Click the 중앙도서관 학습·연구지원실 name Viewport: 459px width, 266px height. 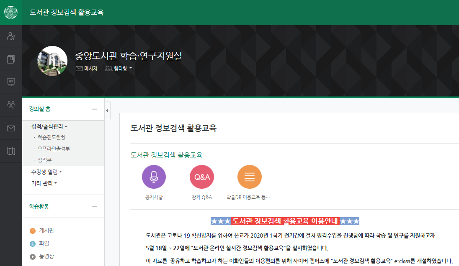coord(129,56)
